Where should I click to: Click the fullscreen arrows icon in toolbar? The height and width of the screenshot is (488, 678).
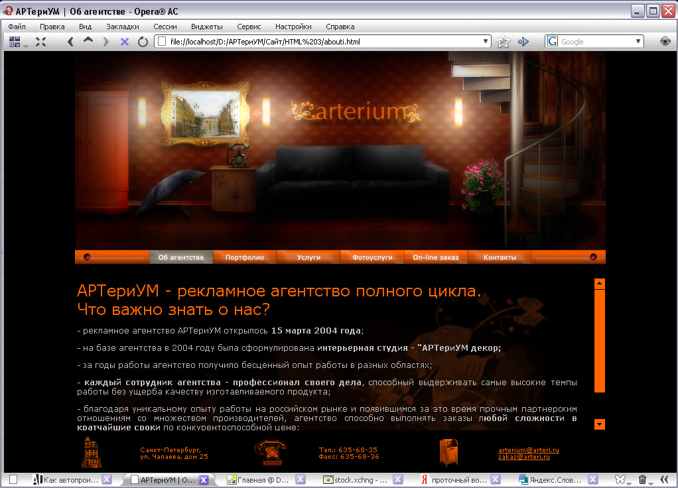point(40,42)
